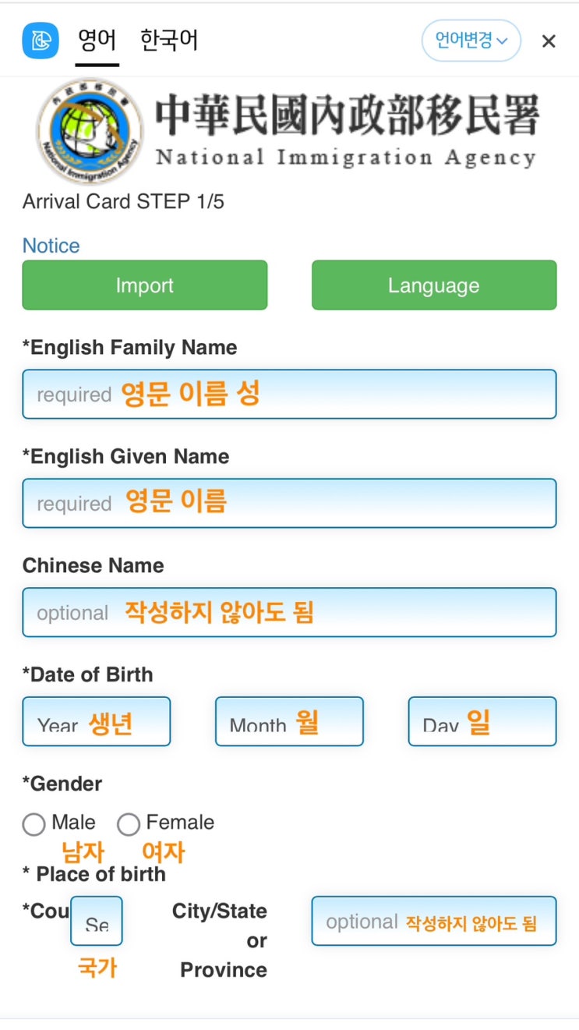This screenshot has width=579, height=1030.
Task: Open the Notice link
Action: pos(51,246)
